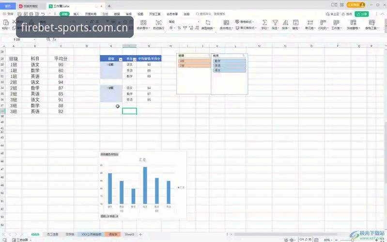
Task: Click the user avatar icon at top right
Action: point(362,5)
